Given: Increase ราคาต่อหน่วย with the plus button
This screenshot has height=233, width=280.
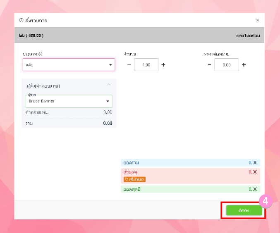Looking at the screenshot, I should (x=244, y=65).
